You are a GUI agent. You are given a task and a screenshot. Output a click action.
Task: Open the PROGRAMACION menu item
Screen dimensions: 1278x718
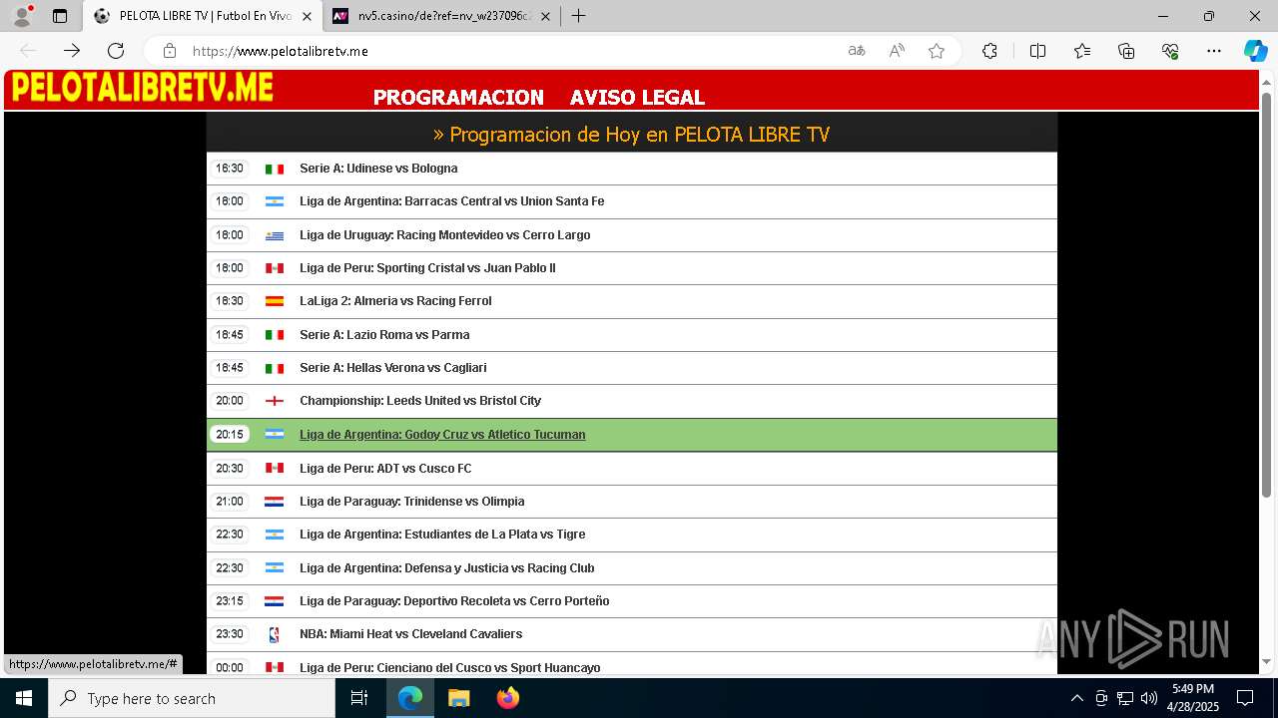tap(458, 97)
